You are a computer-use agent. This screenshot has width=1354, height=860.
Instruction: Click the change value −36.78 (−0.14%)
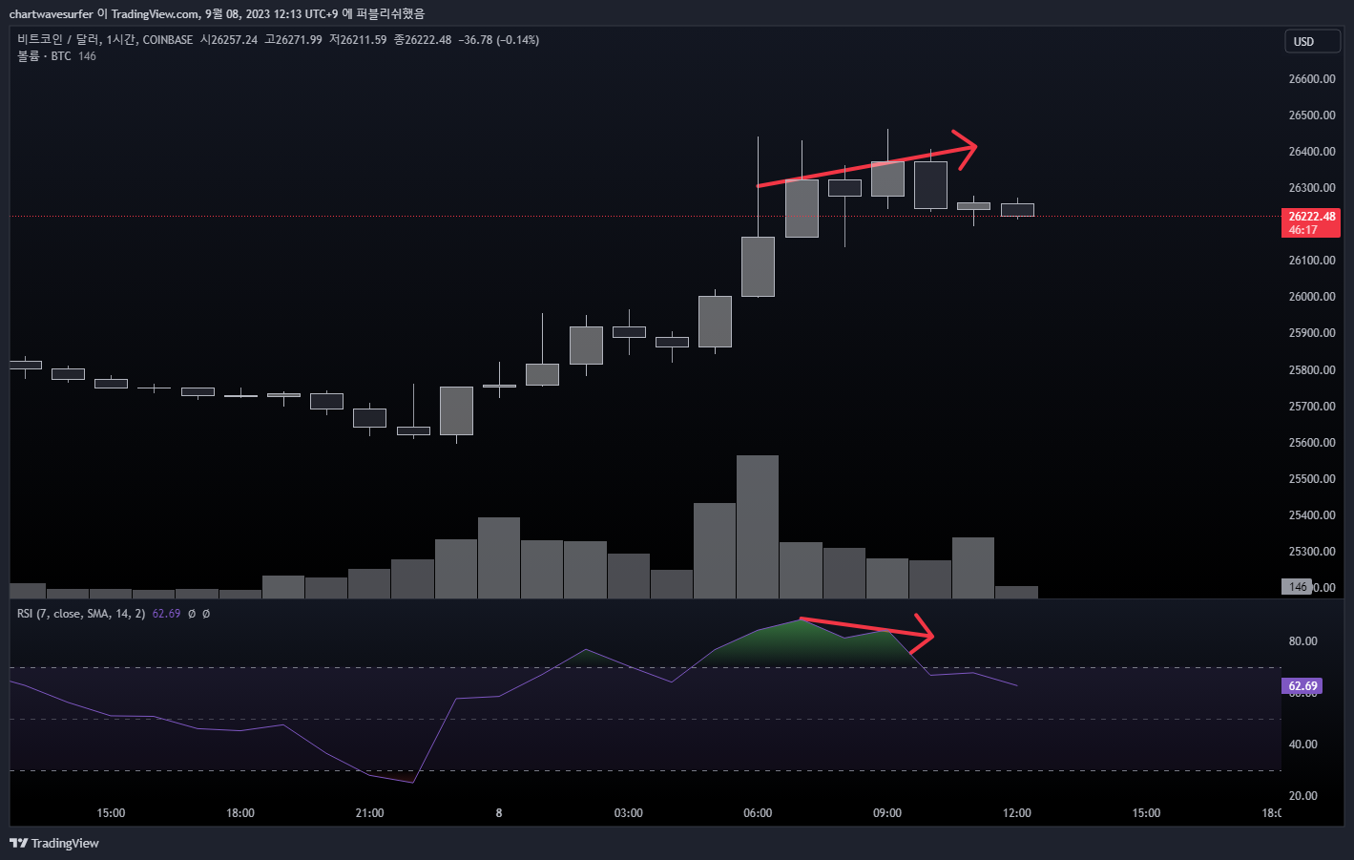coord(499,40)
